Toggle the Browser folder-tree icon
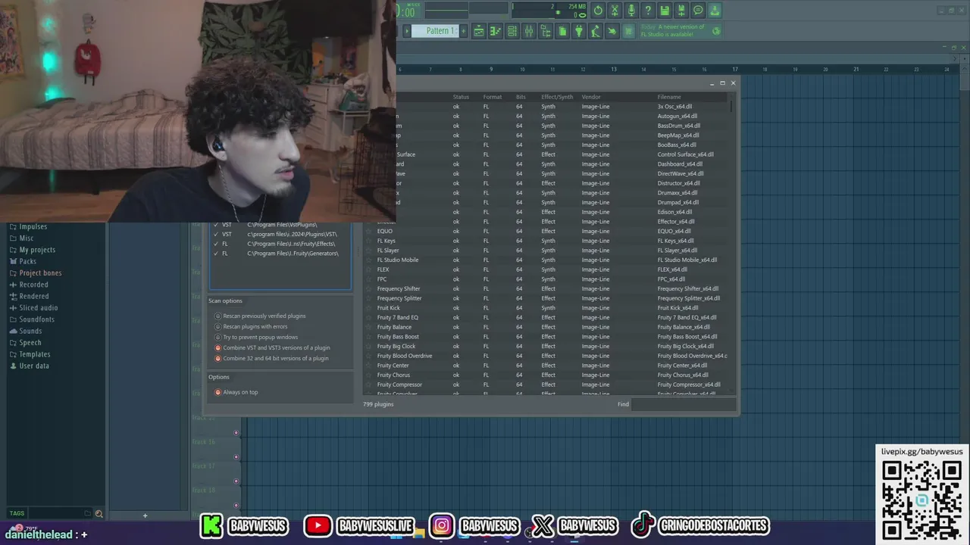 tap(546, 31)
